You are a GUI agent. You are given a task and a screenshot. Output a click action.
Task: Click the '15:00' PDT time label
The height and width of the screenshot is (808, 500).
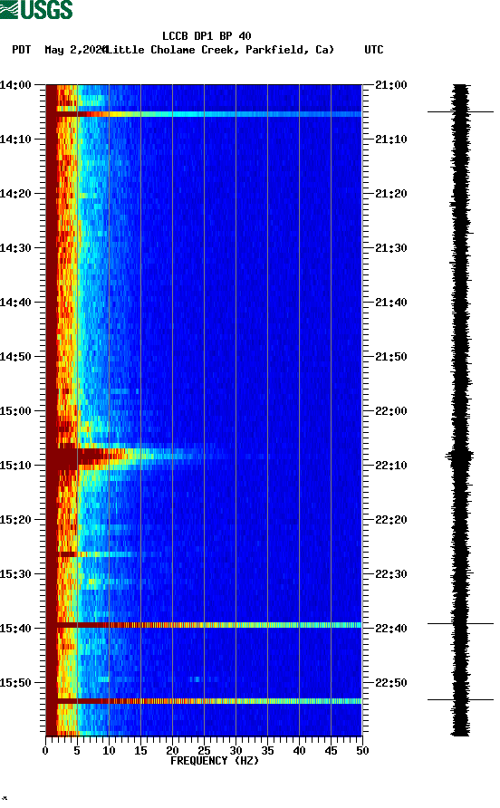click(15, 411)
